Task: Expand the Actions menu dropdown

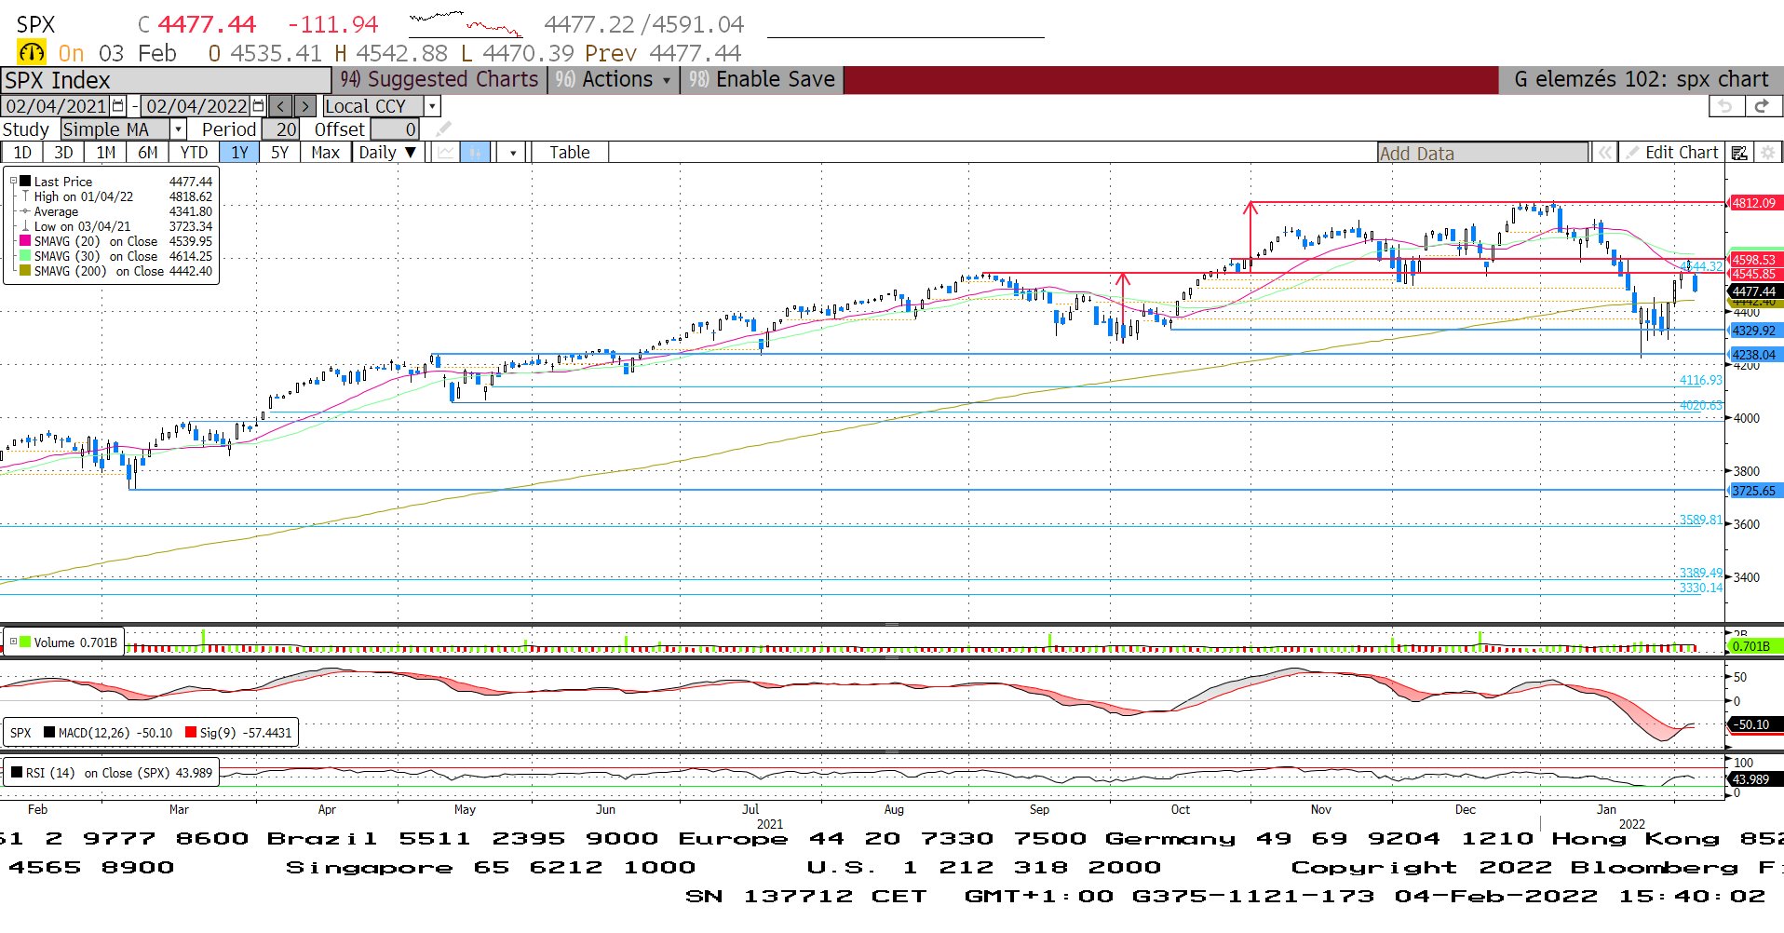Action: point(614,80)
